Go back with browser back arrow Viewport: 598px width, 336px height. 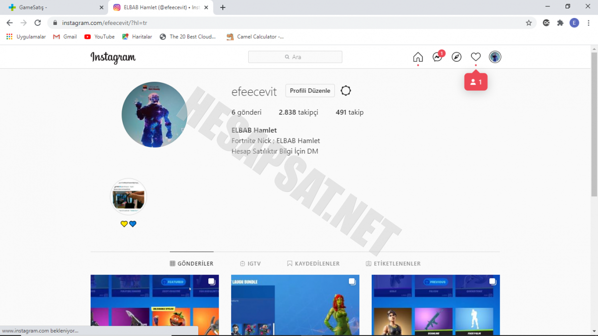click(9, 23)
